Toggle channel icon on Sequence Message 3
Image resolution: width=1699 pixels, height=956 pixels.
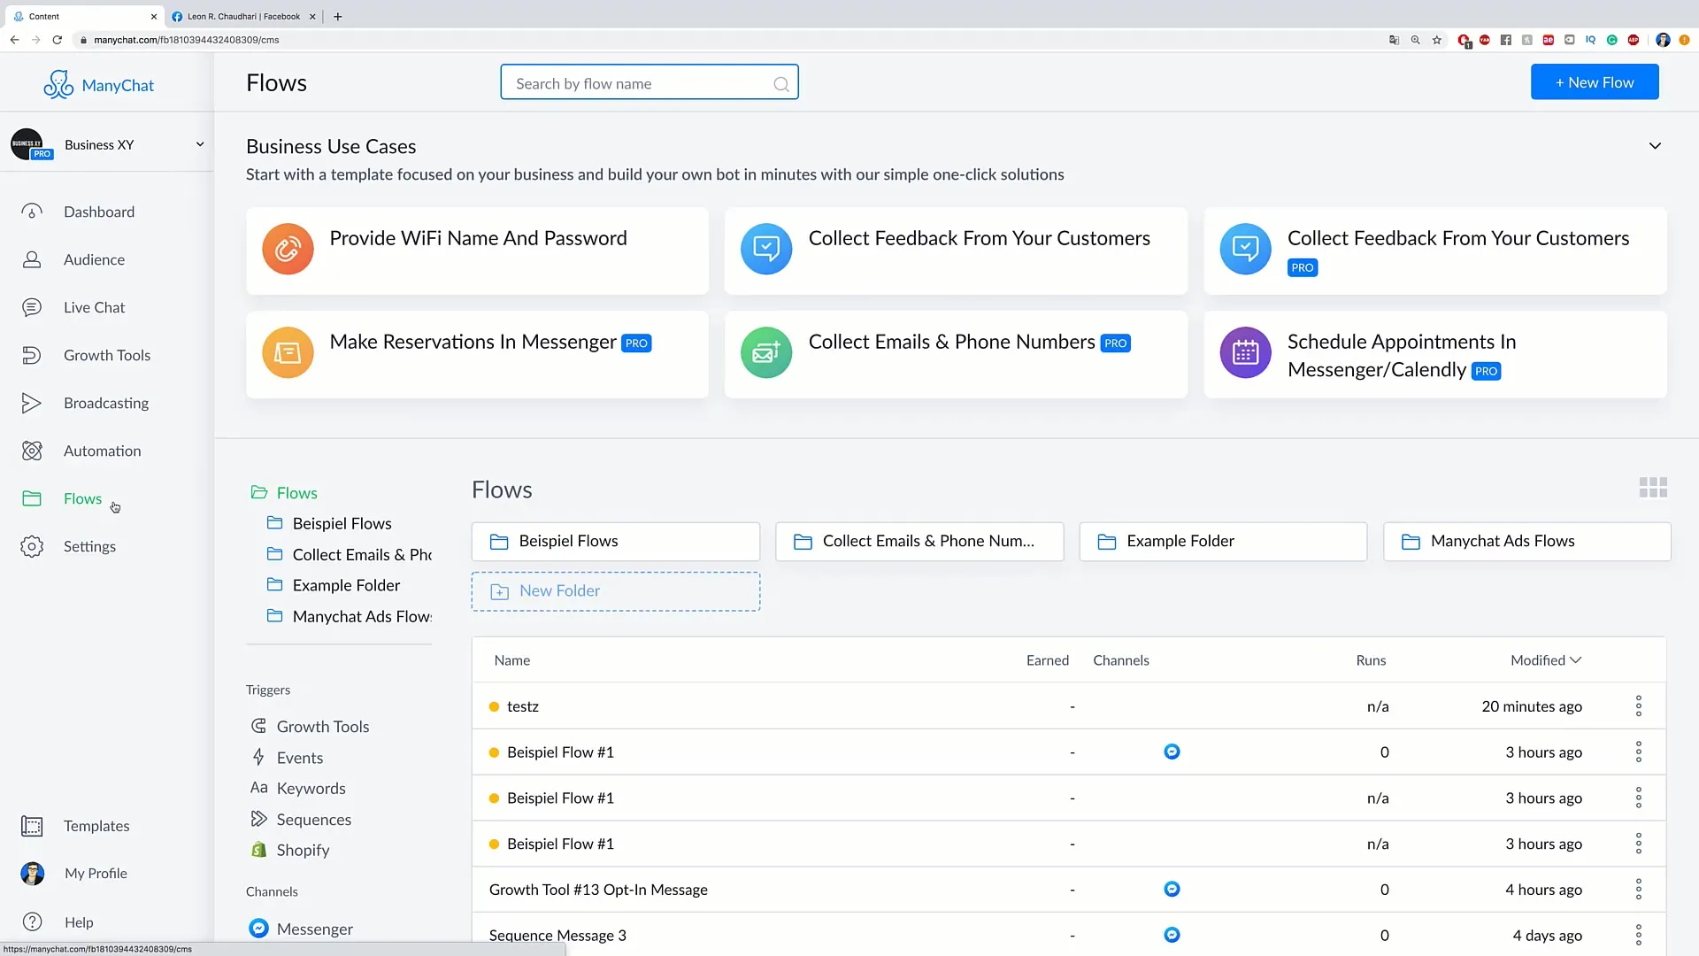[1172, 934]
